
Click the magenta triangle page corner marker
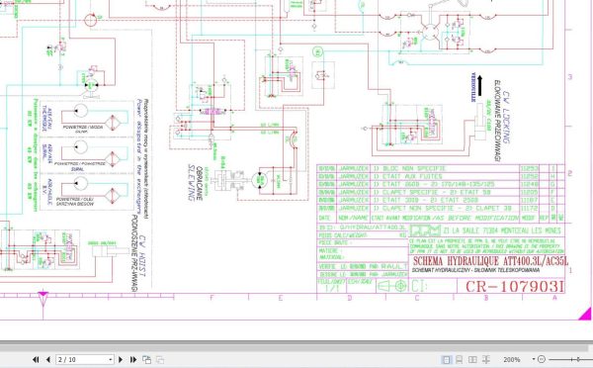point(584,314)
